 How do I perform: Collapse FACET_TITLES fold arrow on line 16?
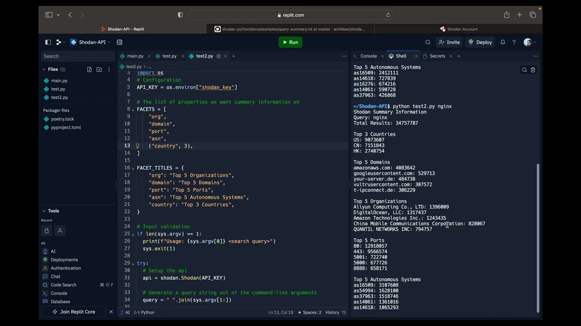[x=133, y=168]
